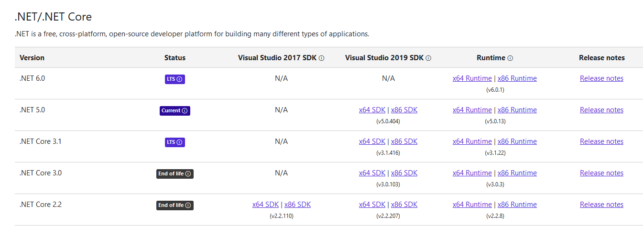The image size is (643, 227).
Task: Click the Release notes column header
Action: [602, 58]
